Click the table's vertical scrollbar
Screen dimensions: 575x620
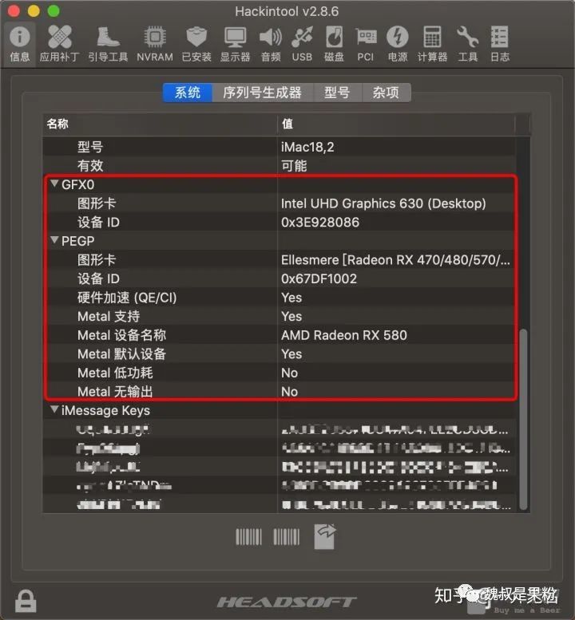(523, 419)
